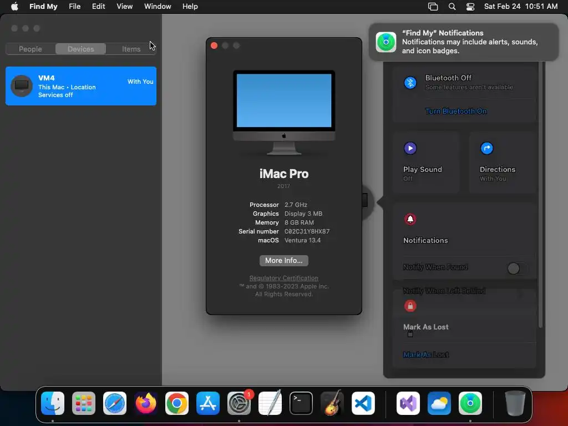Viewport: 568px width, 426px height.
Task: Open Launchpad from the Dock
Action: 84,403
